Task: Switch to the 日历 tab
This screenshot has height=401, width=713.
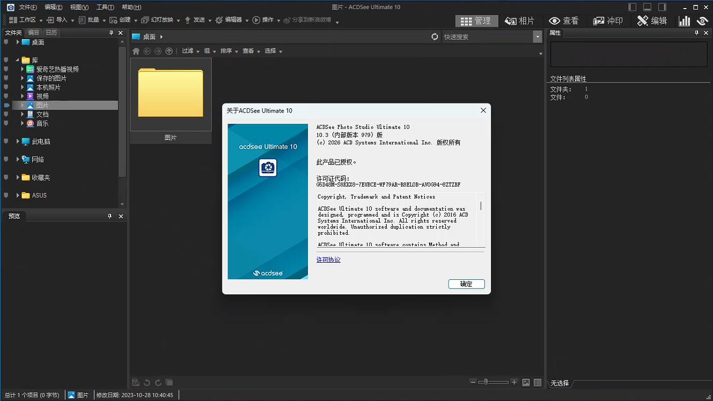Action: 51,33
